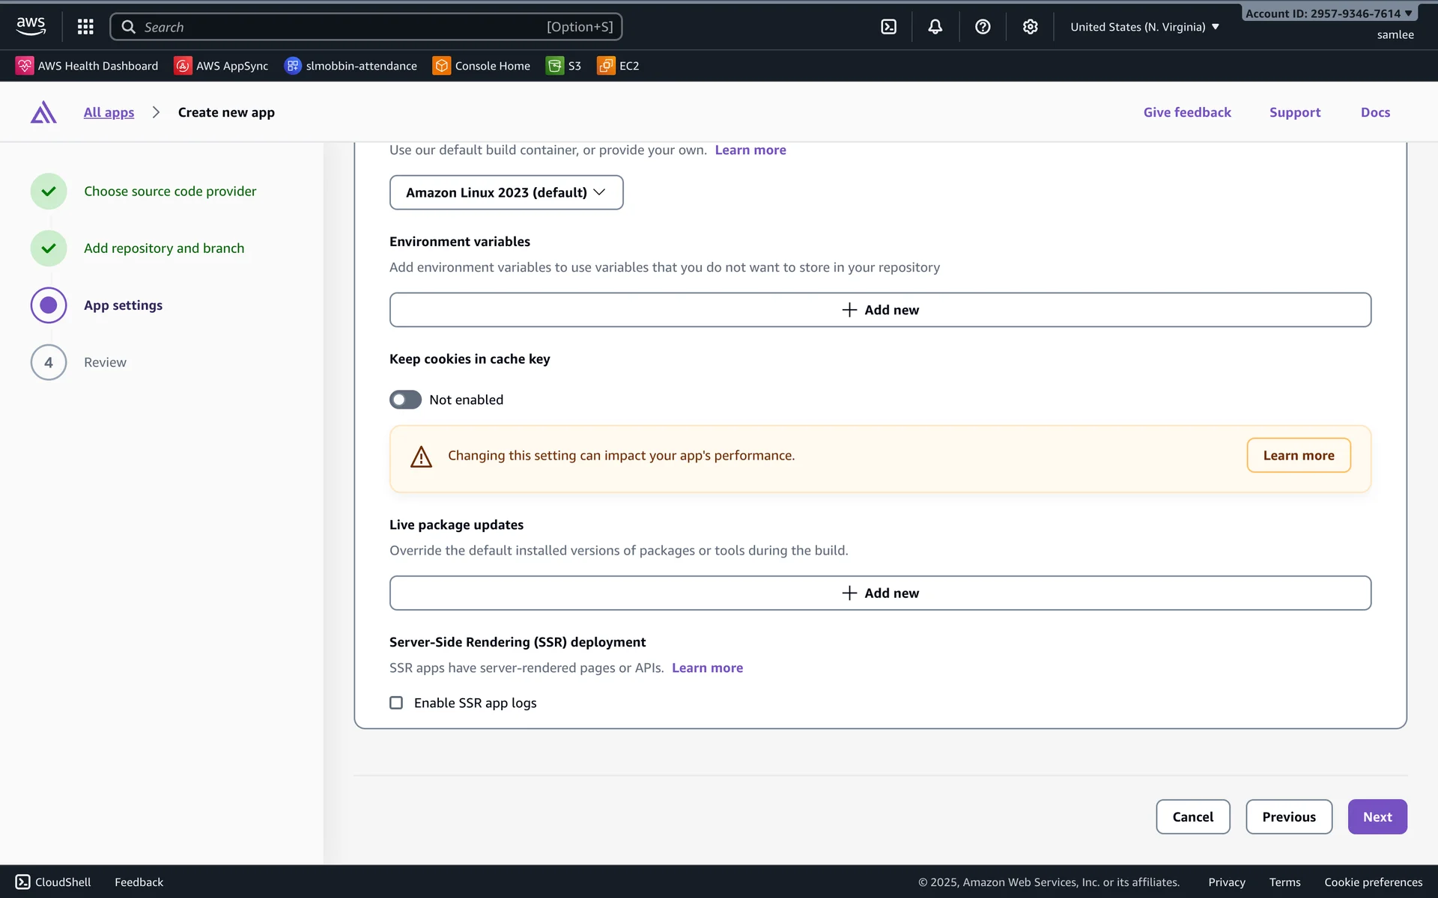Open the S3 bookmark shortcut

[564, 66]
